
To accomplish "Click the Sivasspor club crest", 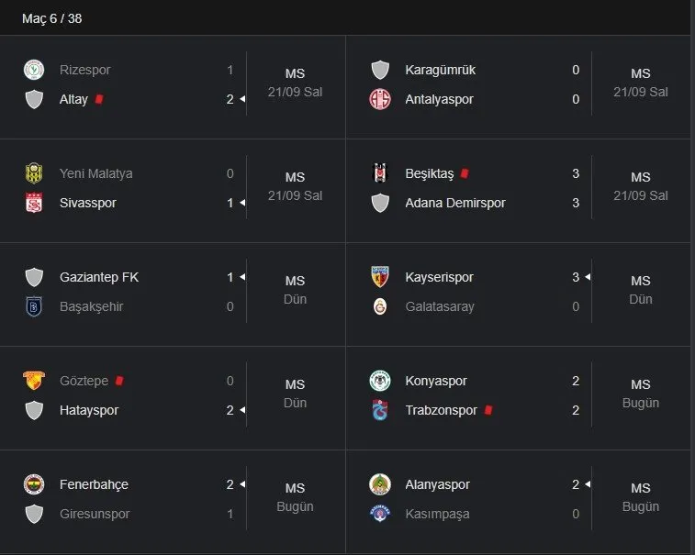I will click(x=34, y=203).
